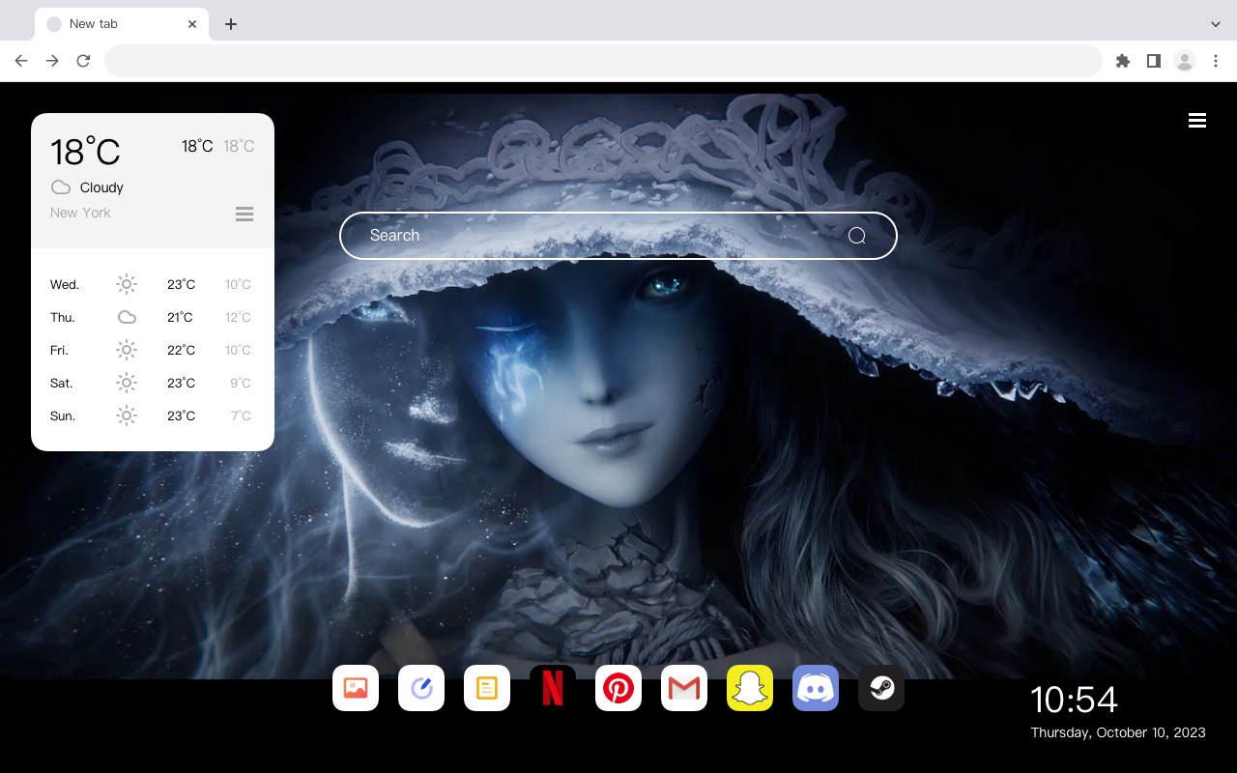Open the Chrome extensions puzzle icon
The image size is (1237, 773).
[x=1122, y=61]
